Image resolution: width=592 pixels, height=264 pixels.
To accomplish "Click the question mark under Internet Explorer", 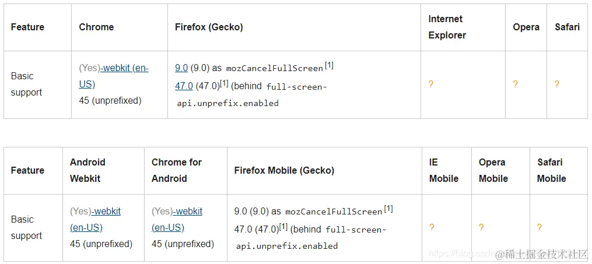I will (431, 85).
